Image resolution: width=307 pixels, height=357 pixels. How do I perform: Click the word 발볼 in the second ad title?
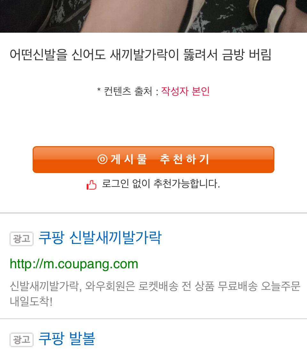pos(82,339)
